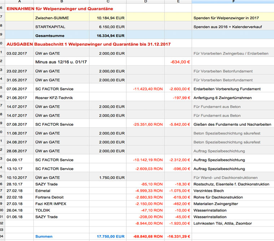Click the STARTKAPITAL cell
Viewport: 274px width, 241px height.
point(61,26)
